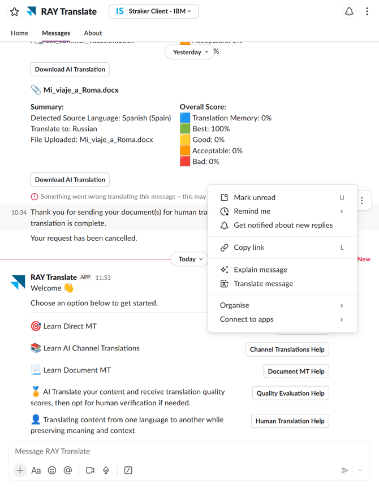Open slash shortcuts menu
The height and width of the screenshot is (489, 379).
[x=128, y=470]
